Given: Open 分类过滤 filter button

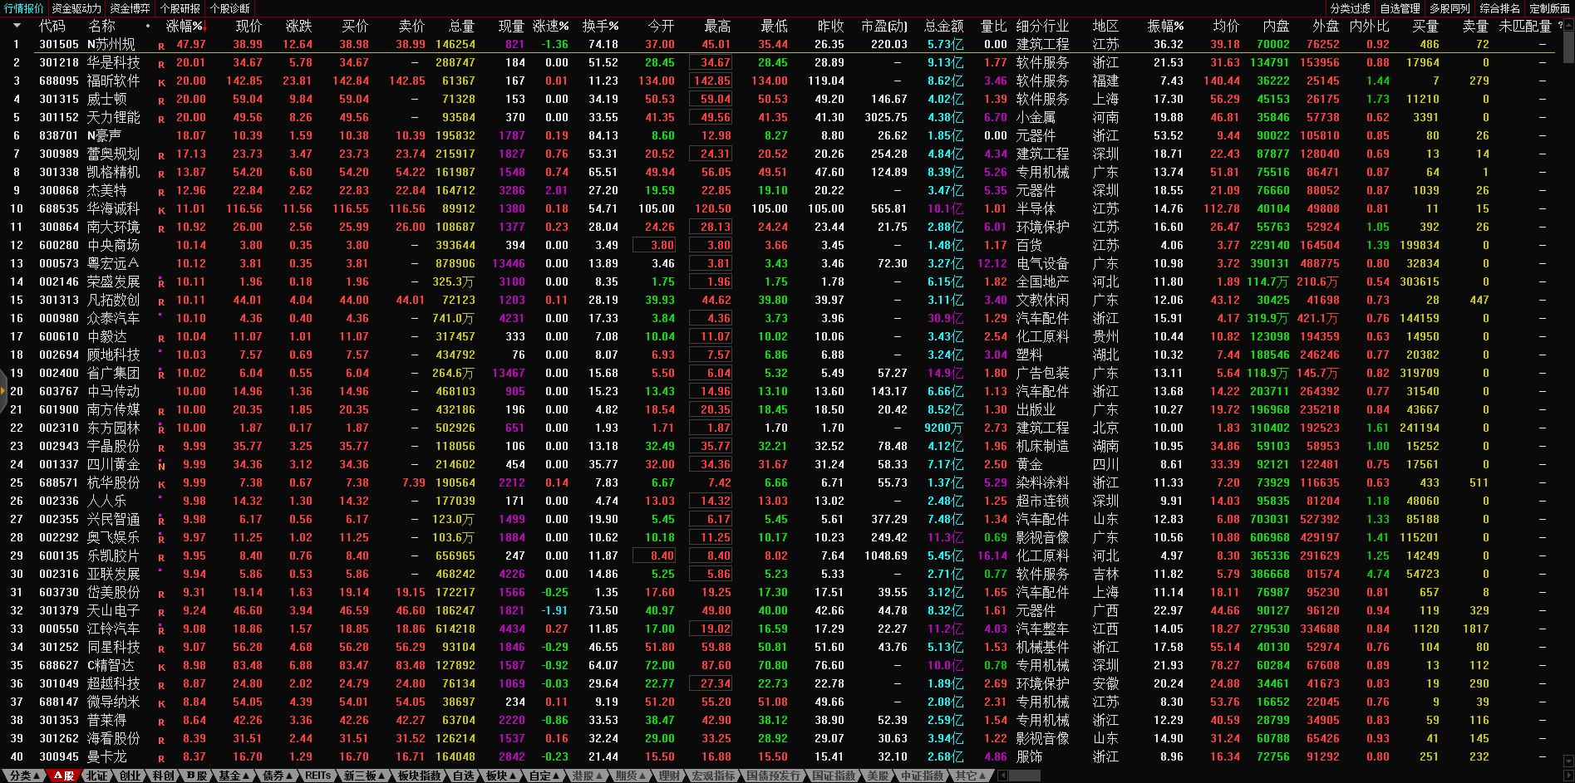Looking at the screenshot, I should point(1350,8).
